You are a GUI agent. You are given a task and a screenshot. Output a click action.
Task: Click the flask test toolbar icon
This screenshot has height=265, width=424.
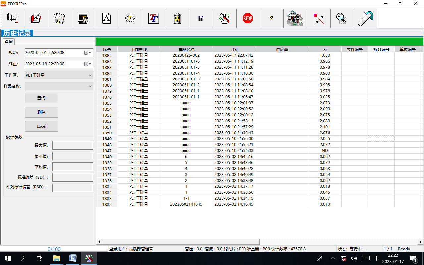pos(224,18)
